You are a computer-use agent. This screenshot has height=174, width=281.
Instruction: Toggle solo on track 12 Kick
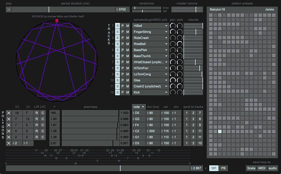[118, 92]
